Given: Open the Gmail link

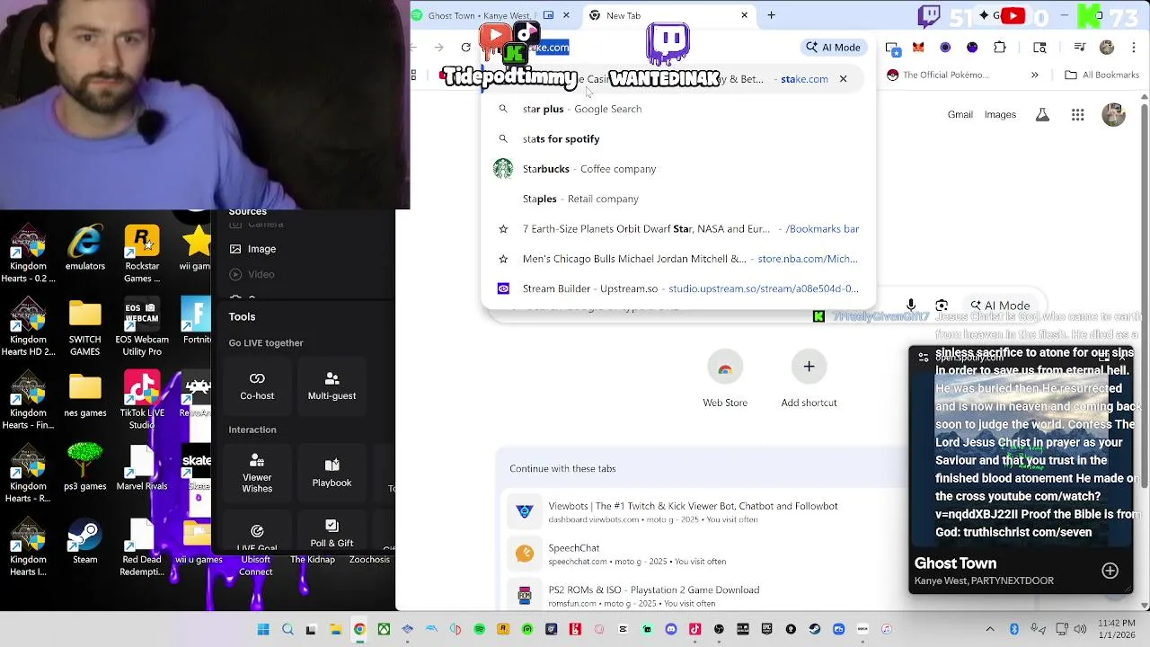Looking at the screenshot, I should [x=960, y=114].
